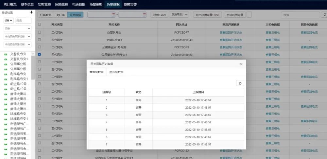Click the gateway name 公用事业所1号专变1
This screenshot has width=327, height=159.
click(114, 55)
